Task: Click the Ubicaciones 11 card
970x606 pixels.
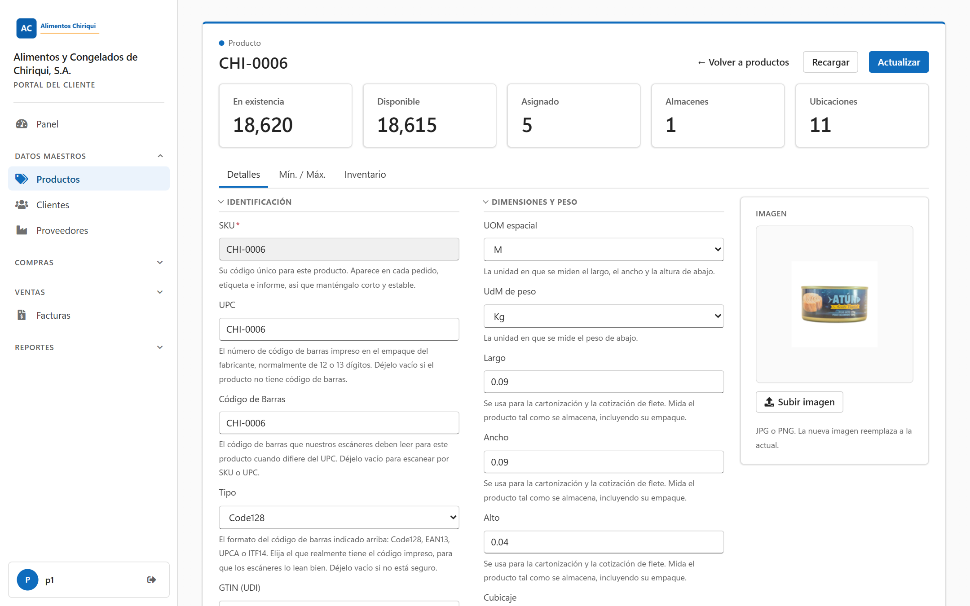Action: (x=862, y=115)
